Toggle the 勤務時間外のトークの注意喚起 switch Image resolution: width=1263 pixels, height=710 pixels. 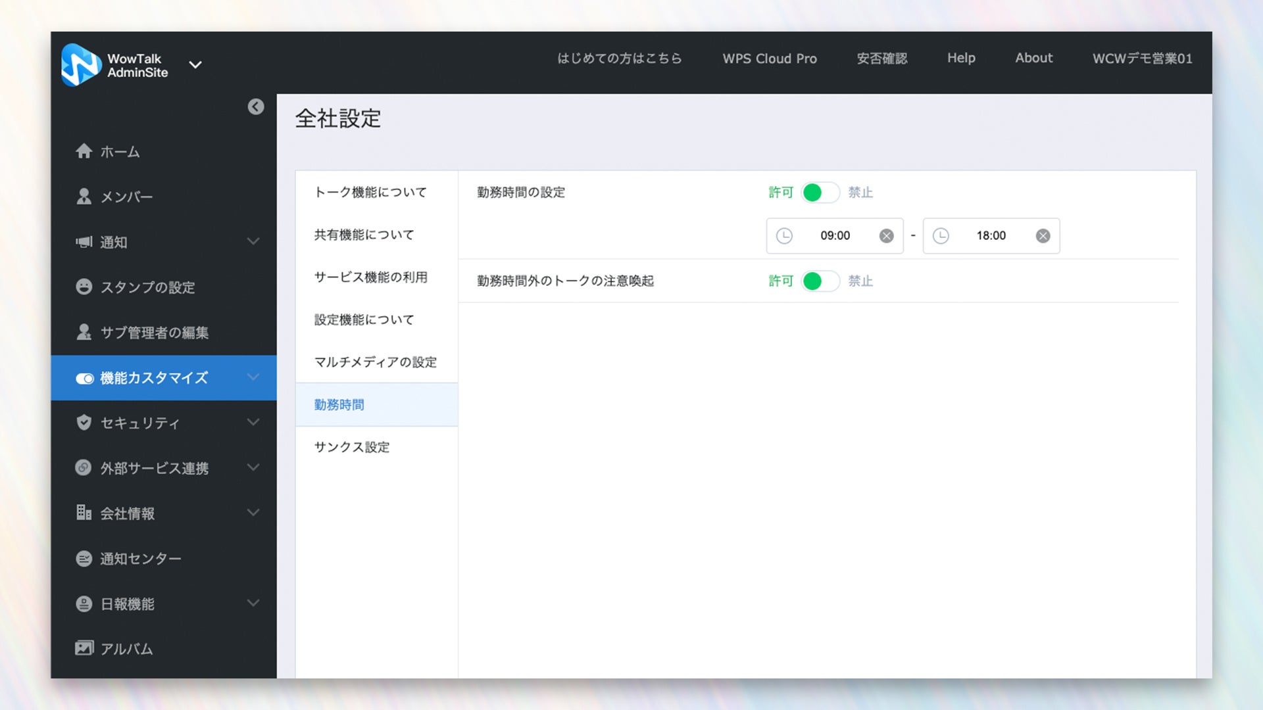tap(820, 281)
